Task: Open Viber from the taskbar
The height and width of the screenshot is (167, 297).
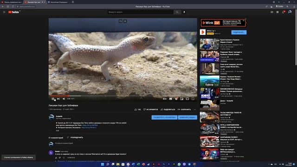Action: coord(184,164)
